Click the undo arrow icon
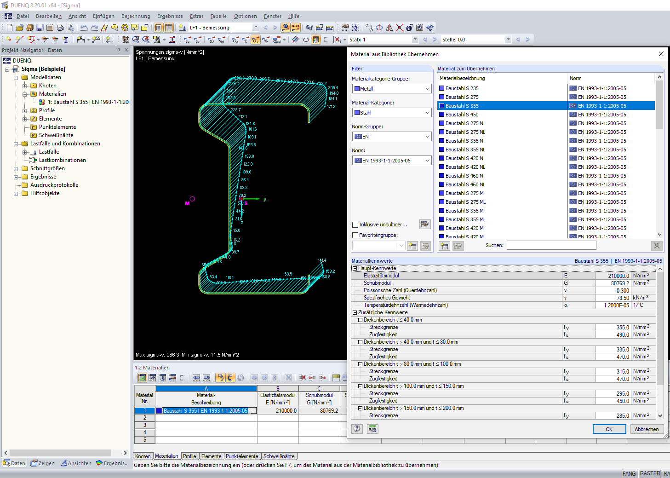 tap(84, 28)
